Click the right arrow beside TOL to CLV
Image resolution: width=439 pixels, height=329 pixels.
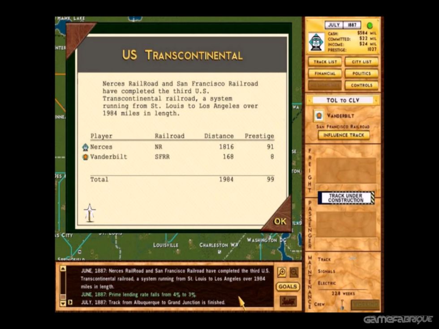[x=377, y=100]
